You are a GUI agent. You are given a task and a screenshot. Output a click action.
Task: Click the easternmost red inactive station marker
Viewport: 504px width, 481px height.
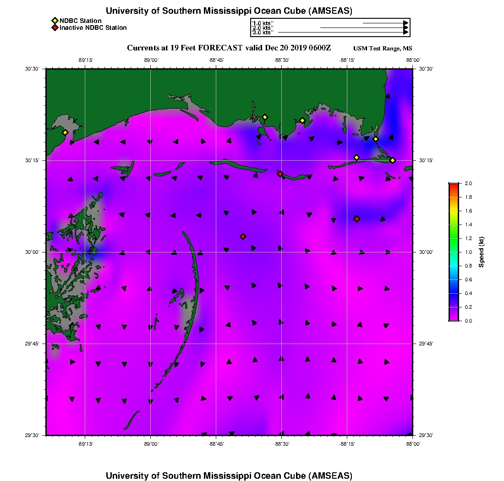357,219
